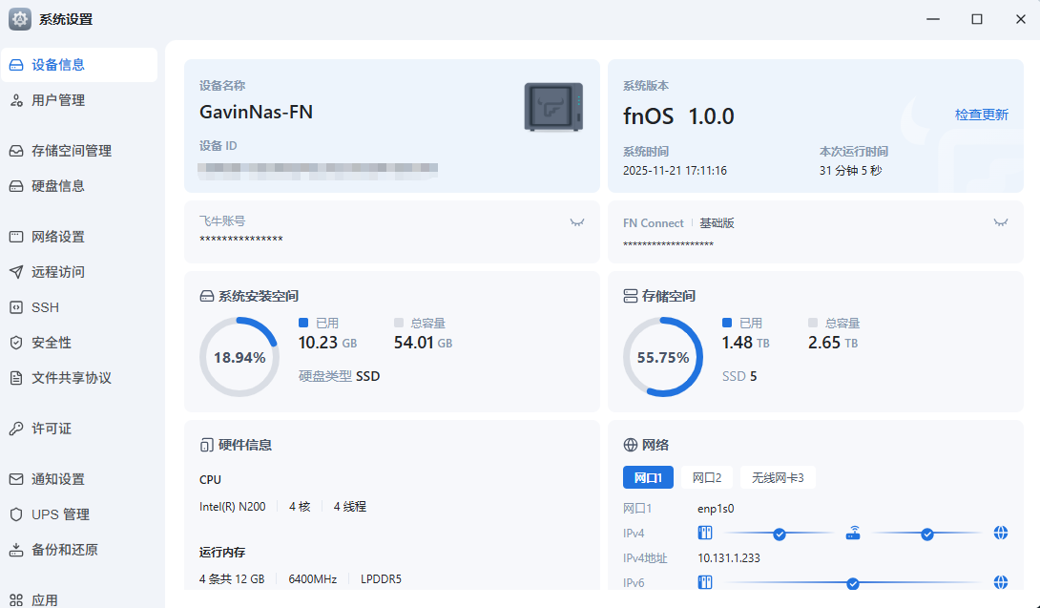Click the 18.94% system space ring
The height and width of the screenshot is (608, 1040).
[239, 357]
